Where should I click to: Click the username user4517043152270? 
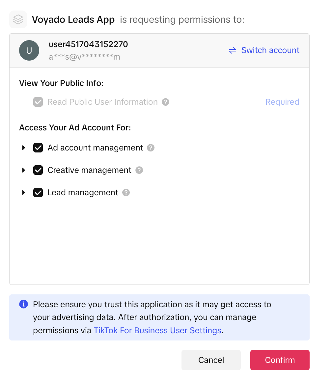pyautogui.click(x=88, y=44)
